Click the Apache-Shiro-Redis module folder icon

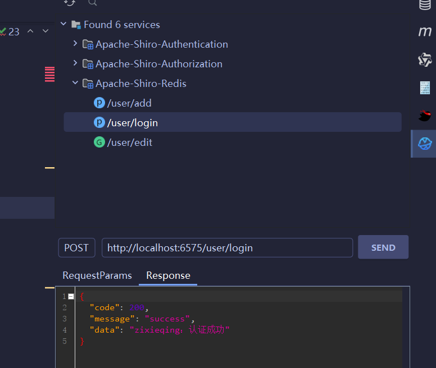88,84
